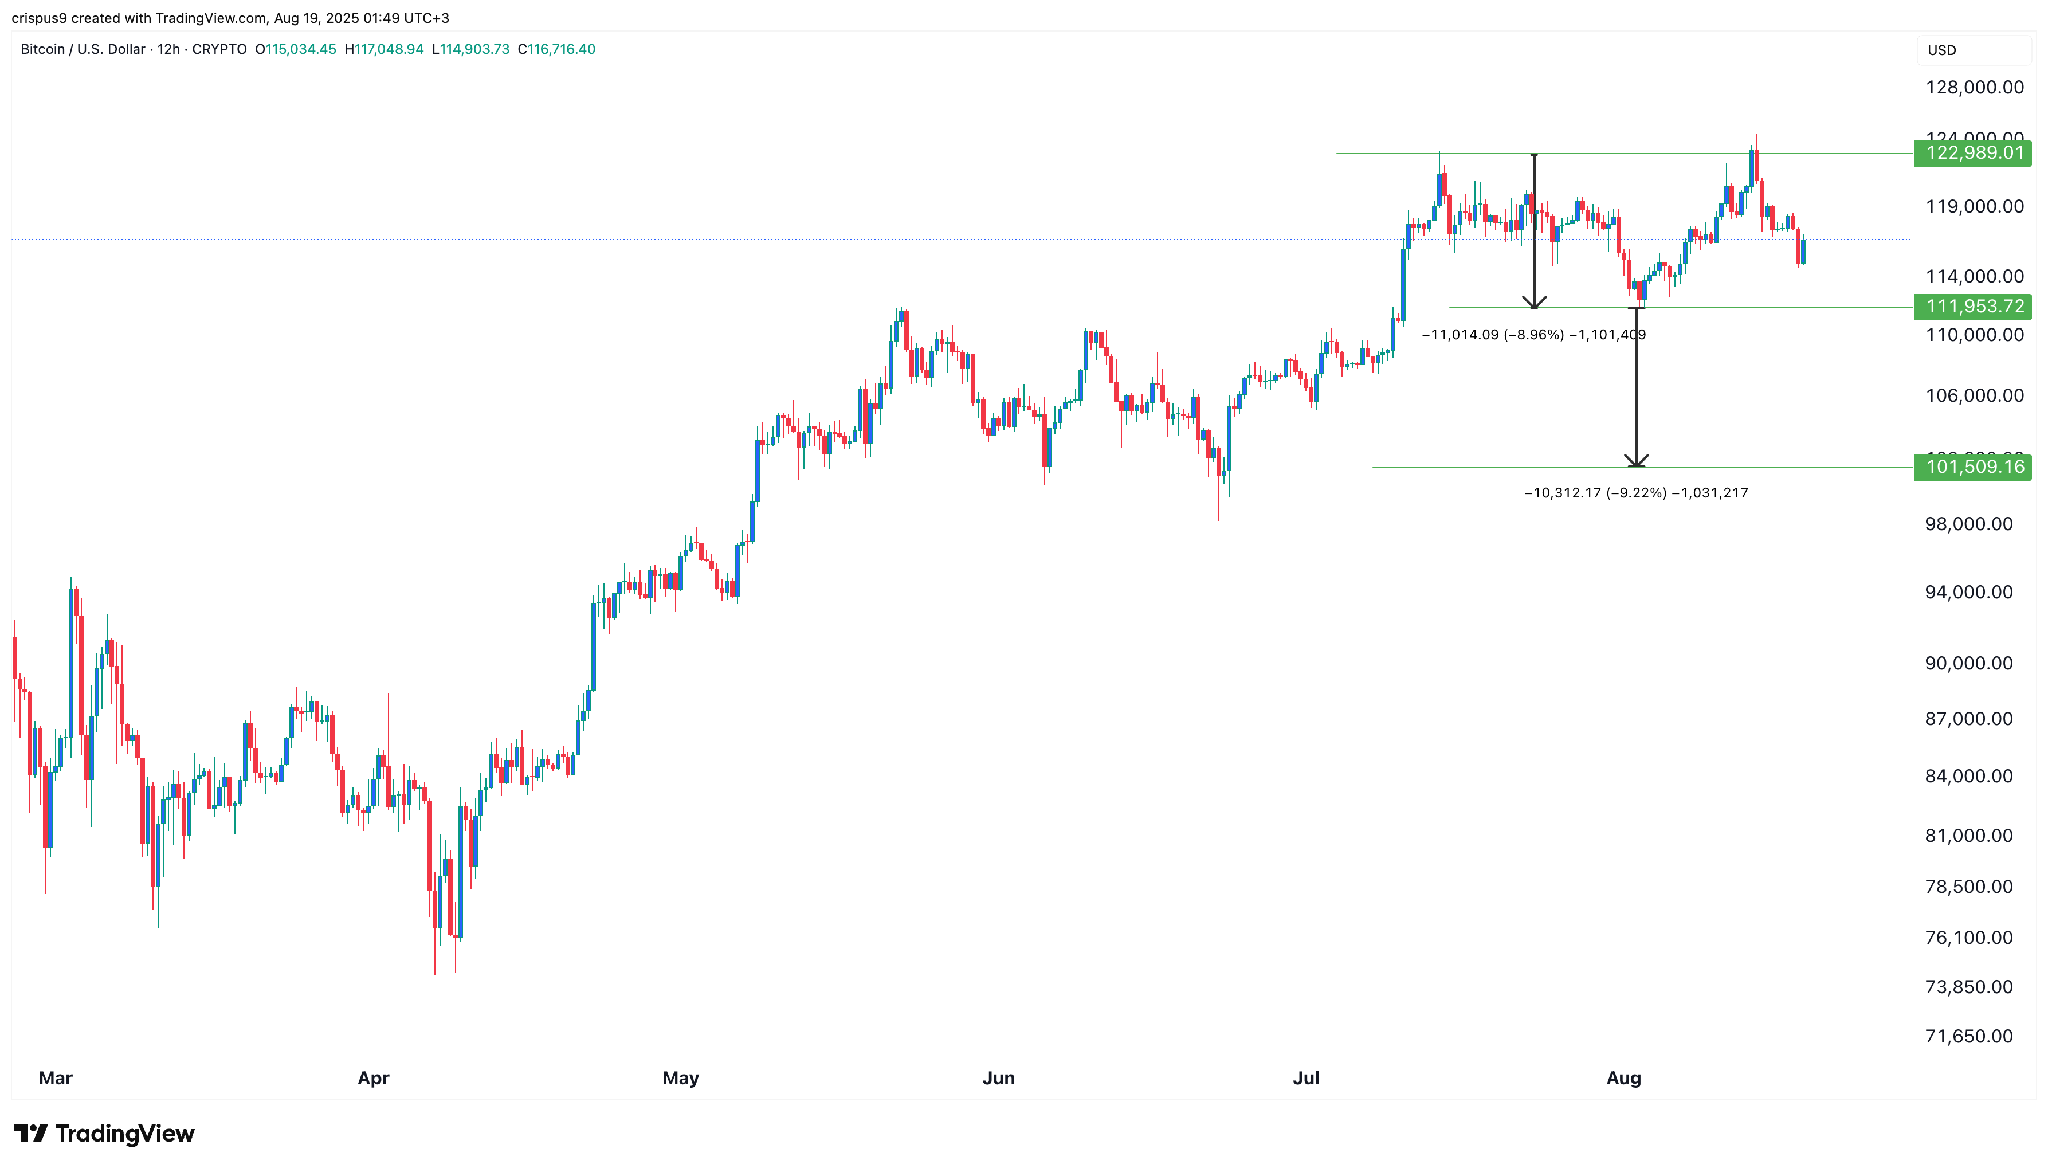Click the green 122,989.01 price tag

pyautogui.click(x=1972, y=152)
